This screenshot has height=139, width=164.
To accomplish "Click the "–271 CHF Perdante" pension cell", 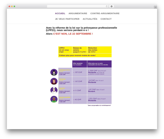I will (99, 100).
